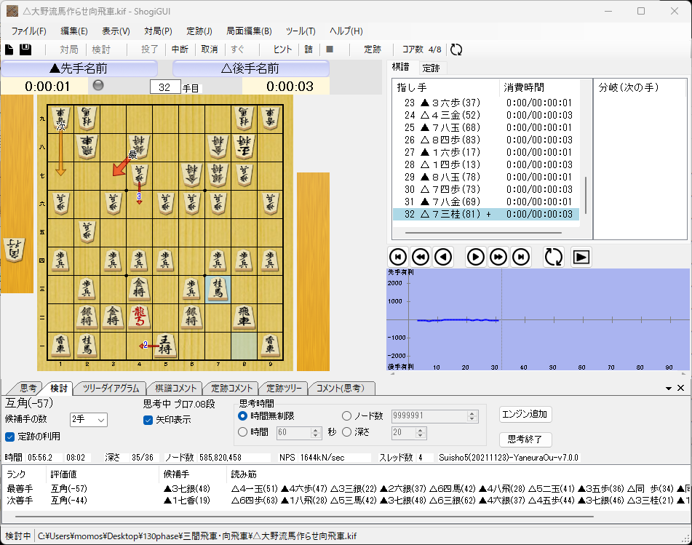Click the new file icon
This screenshot has width=692, height=545.
click(x=9, y=49)
